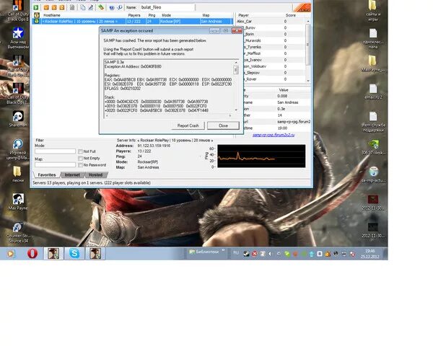433x346 pixels.
Task: Open the песни folder on desktop
Action: pos(18,174)
